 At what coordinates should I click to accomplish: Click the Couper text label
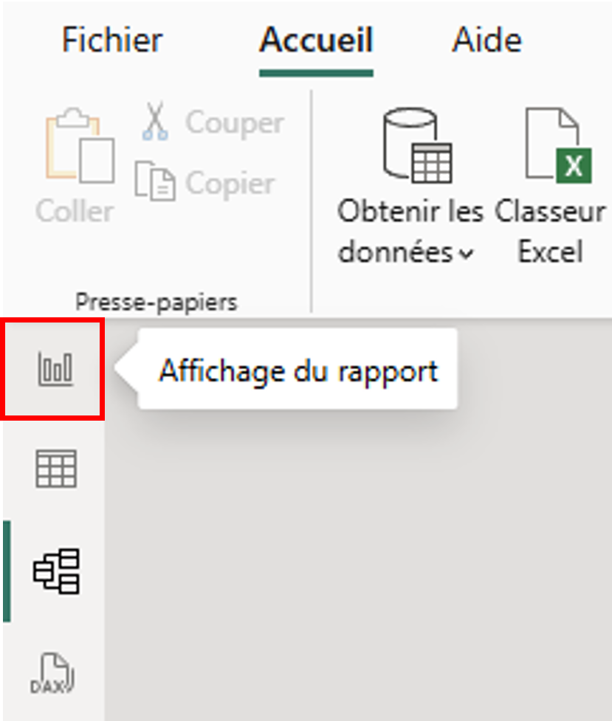(x=234, y=123)
